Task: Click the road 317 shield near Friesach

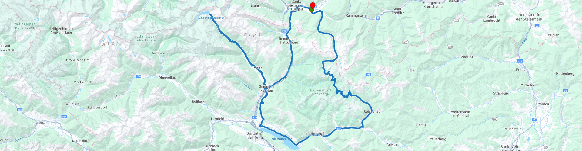Action: (520, 61)
